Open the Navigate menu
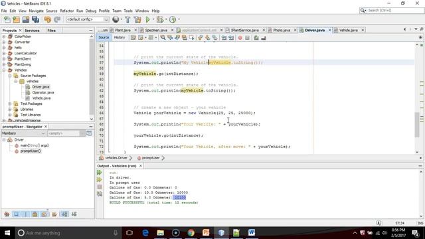425x239 pixels. [x=36, y=11]
